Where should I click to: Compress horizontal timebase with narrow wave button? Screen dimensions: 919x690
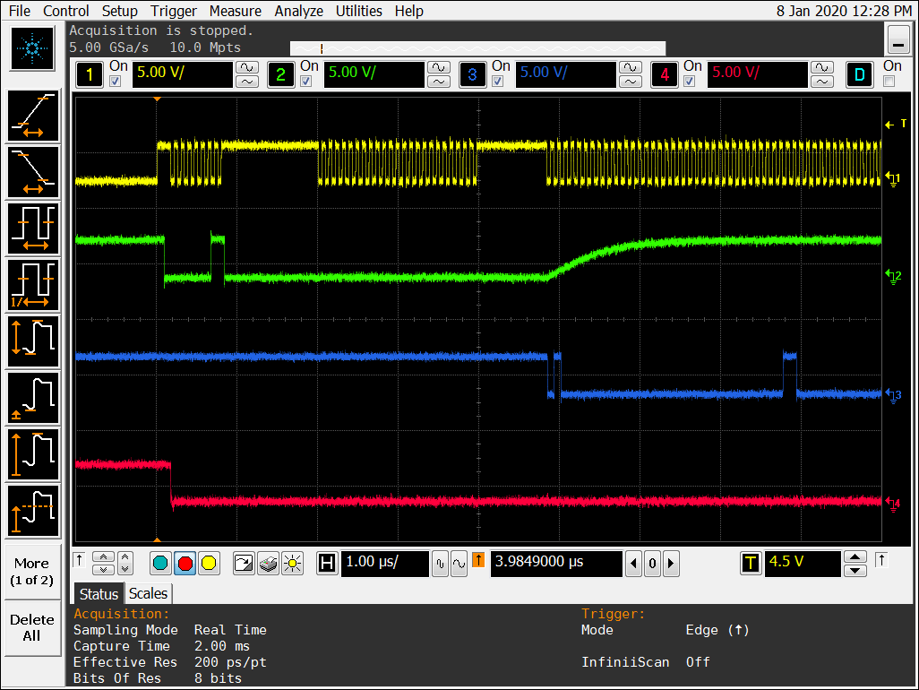441,564
